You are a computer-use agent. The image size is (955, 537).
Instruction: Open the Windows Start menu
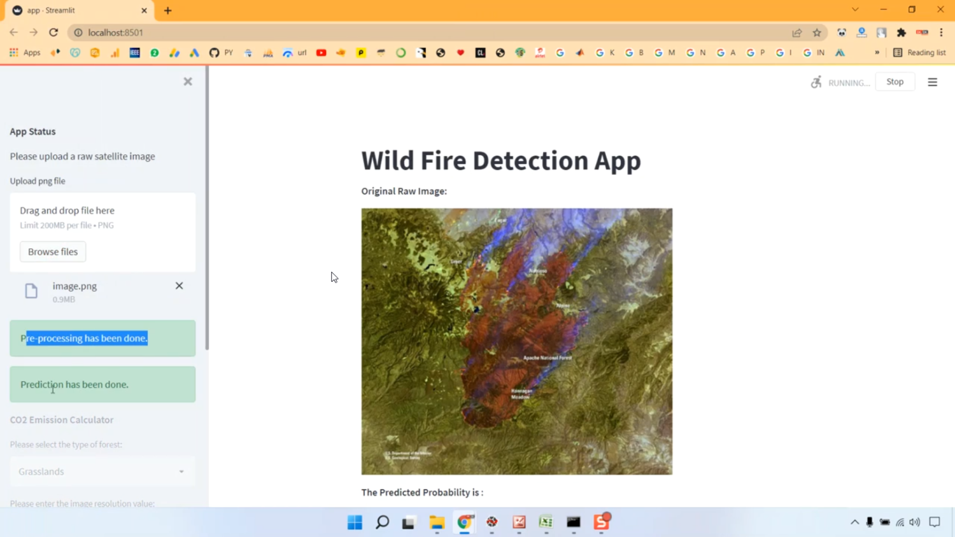(355, 522)
